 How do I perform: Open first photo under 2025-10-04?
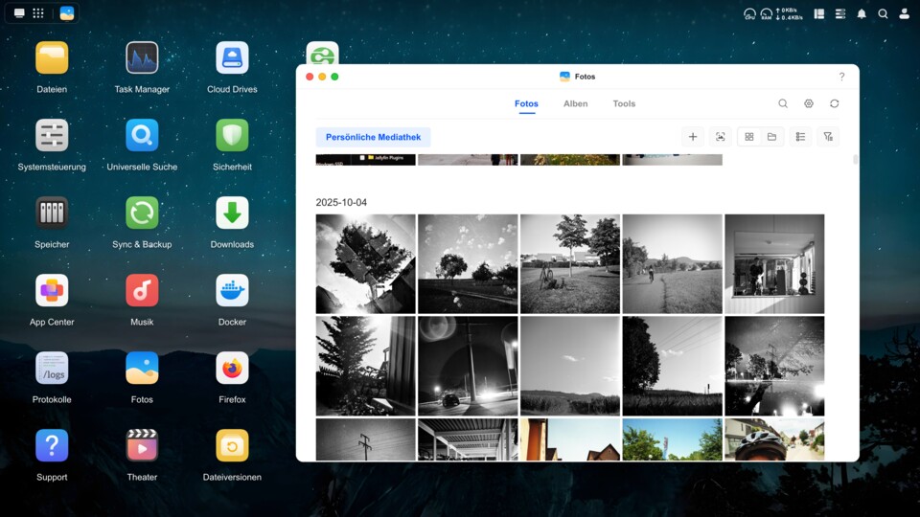pyautogui.click(x=365, y=263)
